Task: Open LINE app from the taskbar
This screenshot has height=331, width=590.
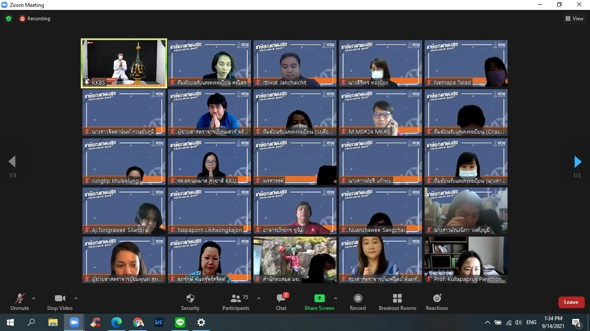Action: click(180, 322)
